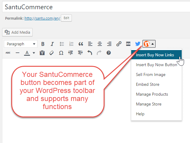Decrease indent of the paragraph

(71, 53)
